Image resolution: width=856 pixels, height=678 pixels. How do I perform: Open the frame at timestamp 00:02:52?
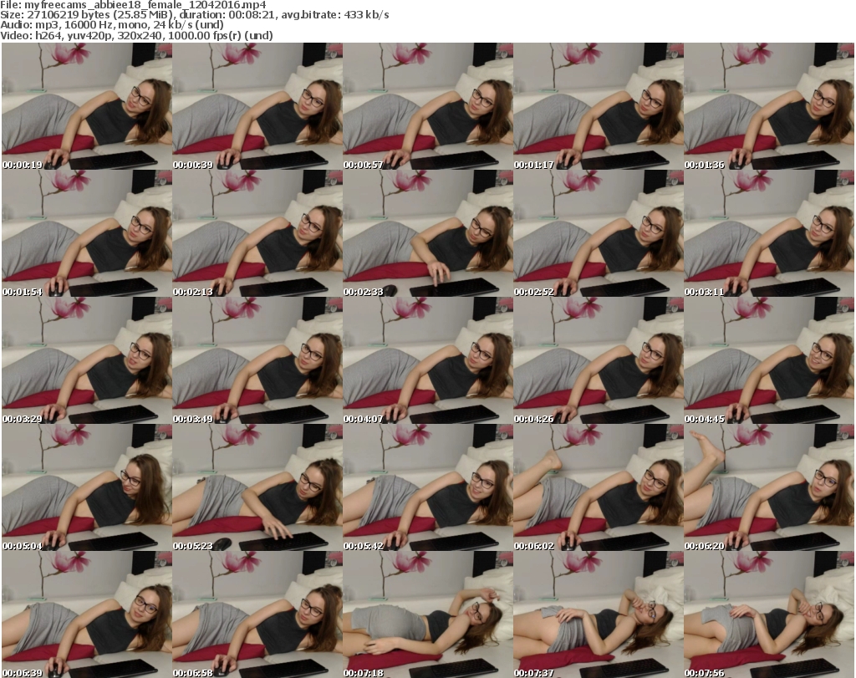point(599,233)
